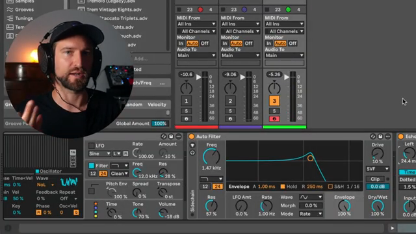Deactivate track 3 with its number button
The width and height of the screenshot is (416, 234).
pos(274,101)
